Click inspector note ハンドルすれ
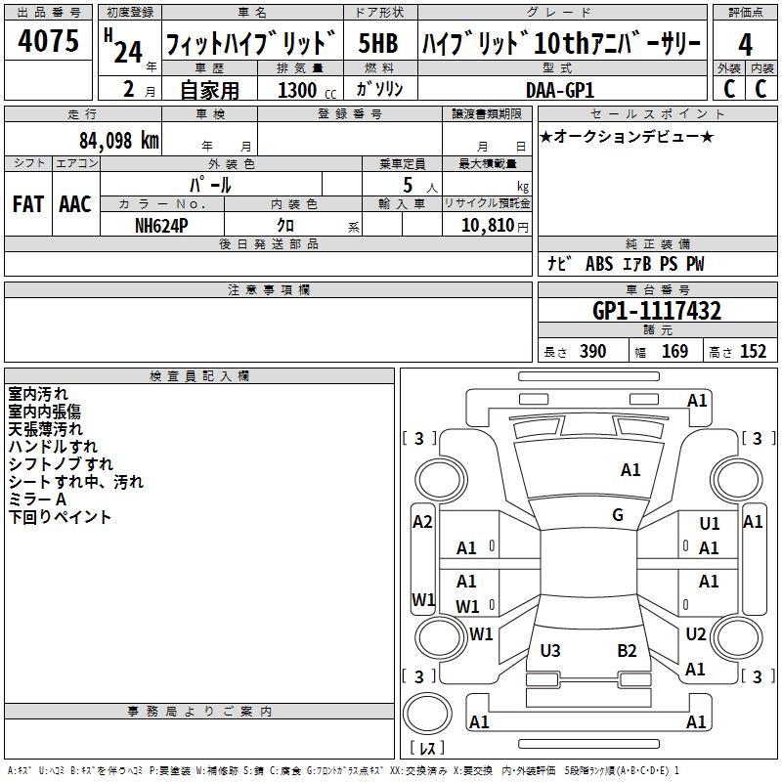The image size is (782, 782). click(x=53, y=447)
